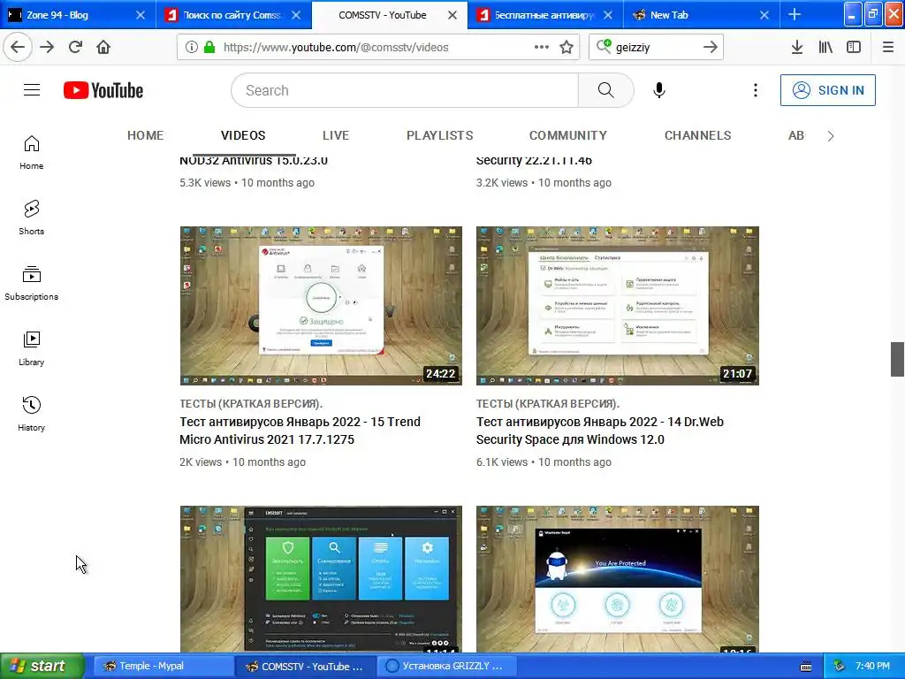Open the downloads panel
The width and height of the screenshot is (905, 679).
point(796,47)
